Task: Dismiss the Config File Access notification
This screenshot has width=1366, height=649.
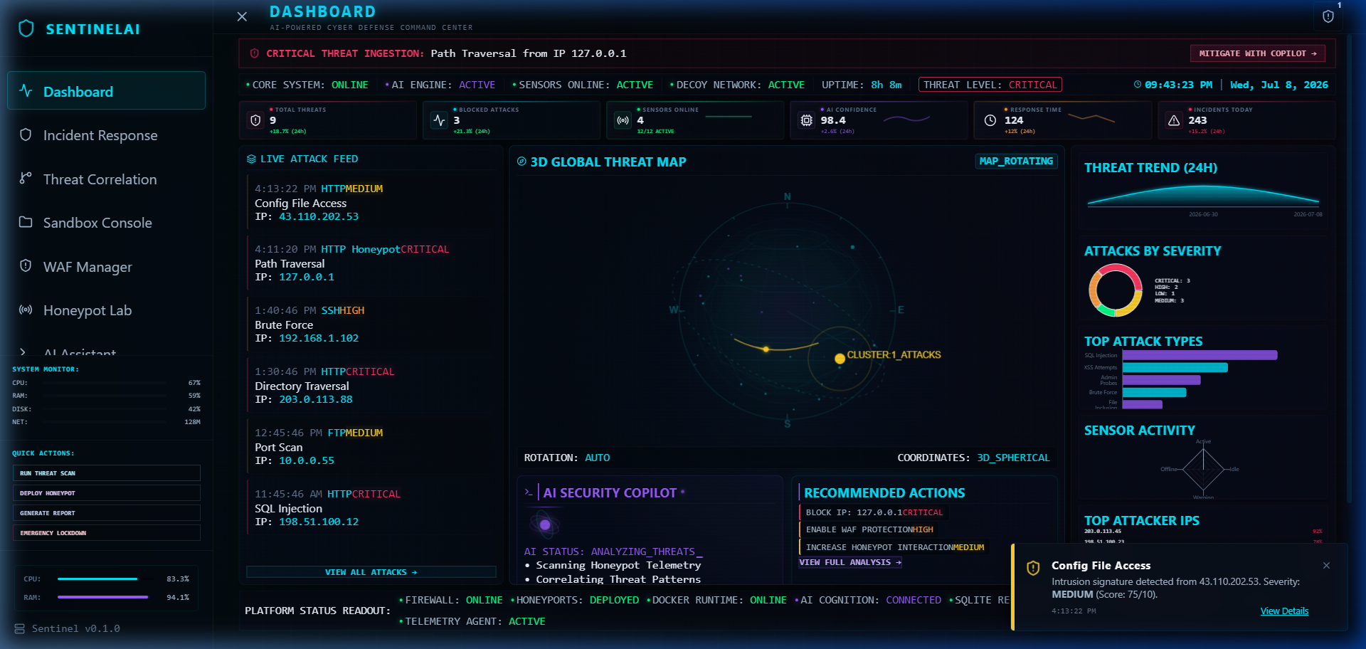Action: (x=1326, y=566)
